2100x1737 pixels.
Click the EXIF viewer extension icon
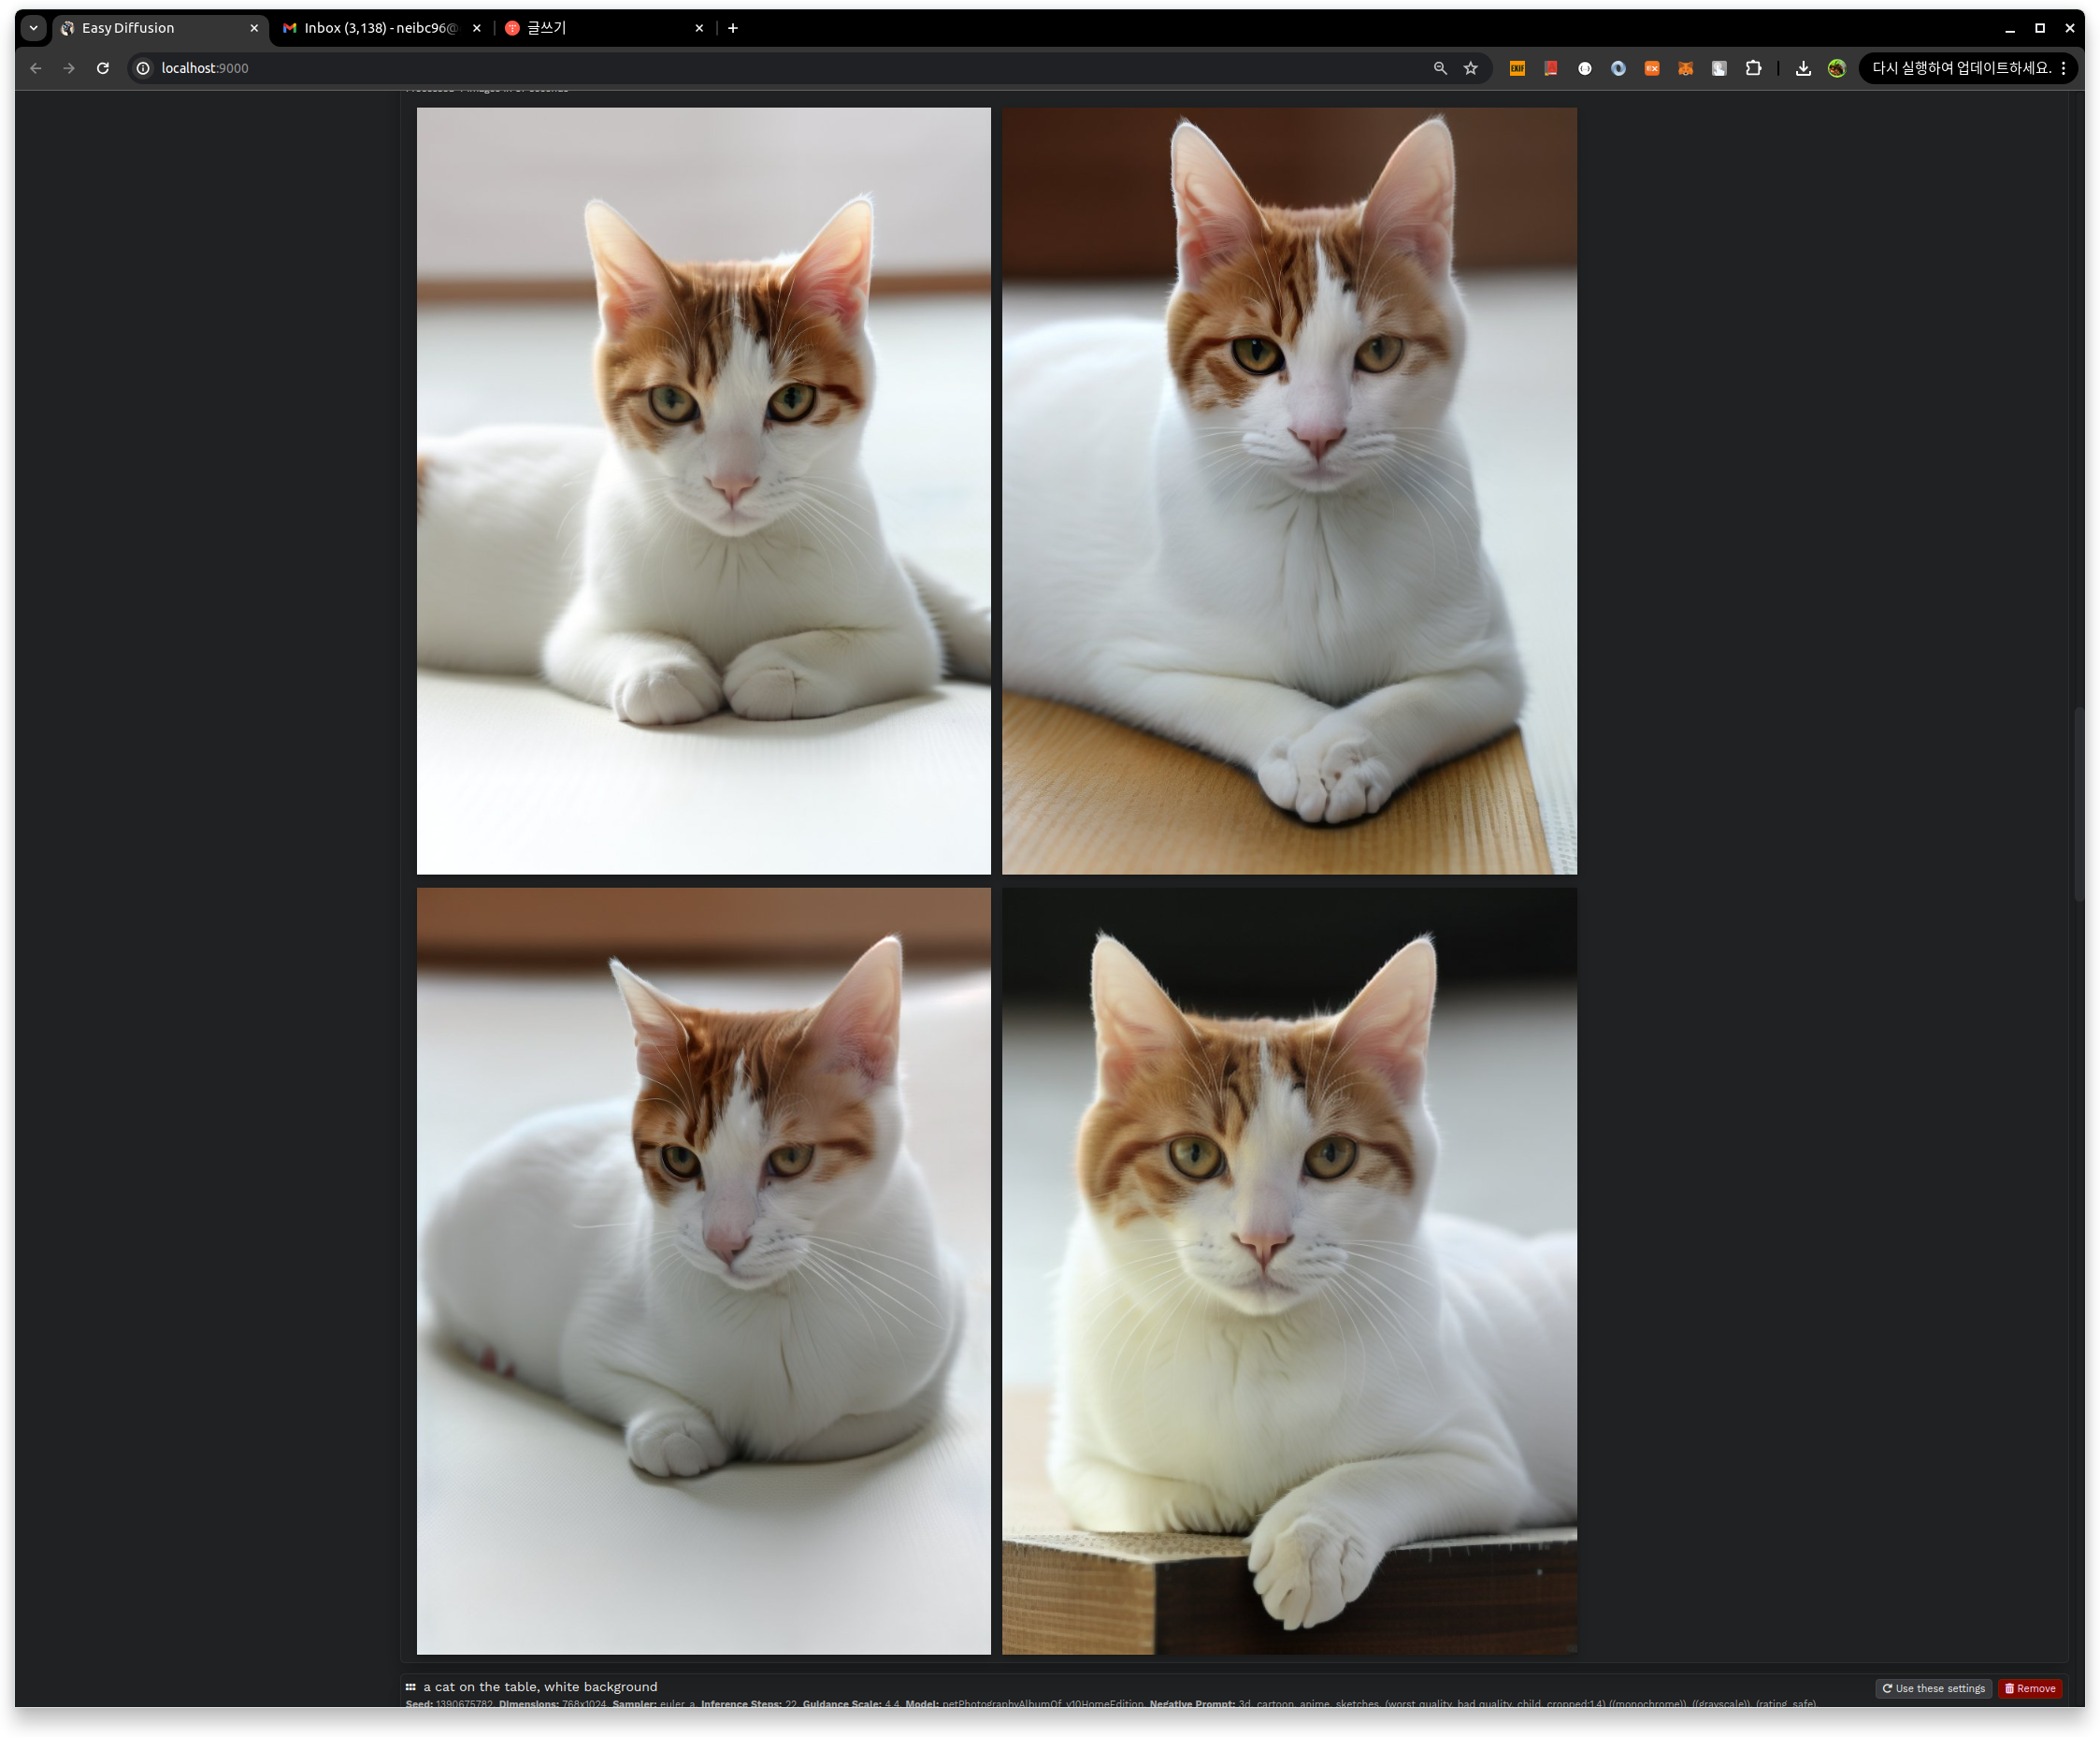(1517, 68)
